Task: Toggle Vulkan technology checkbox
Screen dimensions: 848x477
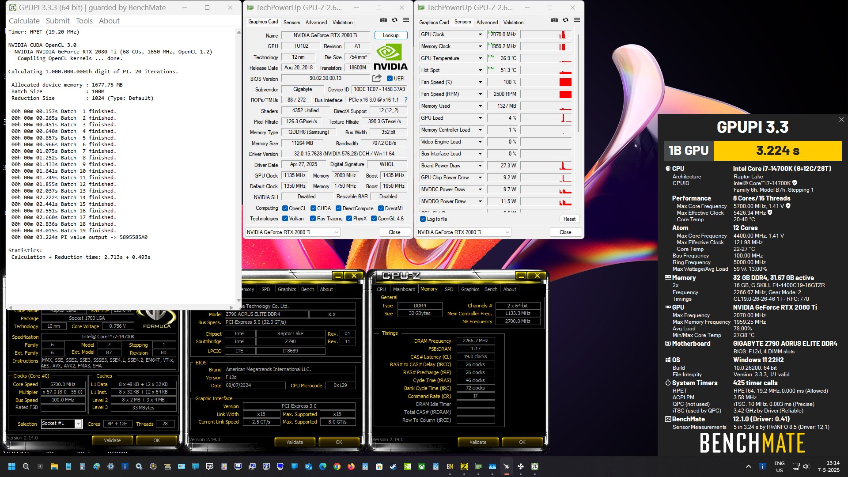Action: [285, 219]
